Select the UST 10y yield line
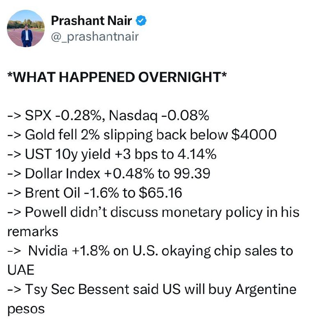 [111, 155]
